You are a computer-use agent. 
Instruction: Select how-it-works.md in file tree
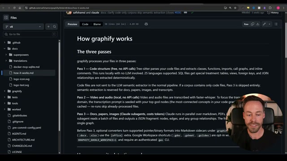(23, 73)
